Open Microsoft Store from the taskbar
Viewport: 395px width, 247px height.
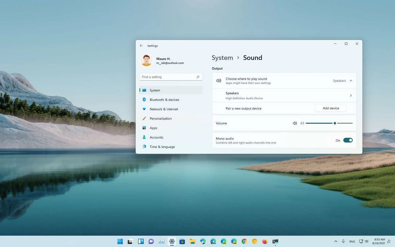(182, 241)
